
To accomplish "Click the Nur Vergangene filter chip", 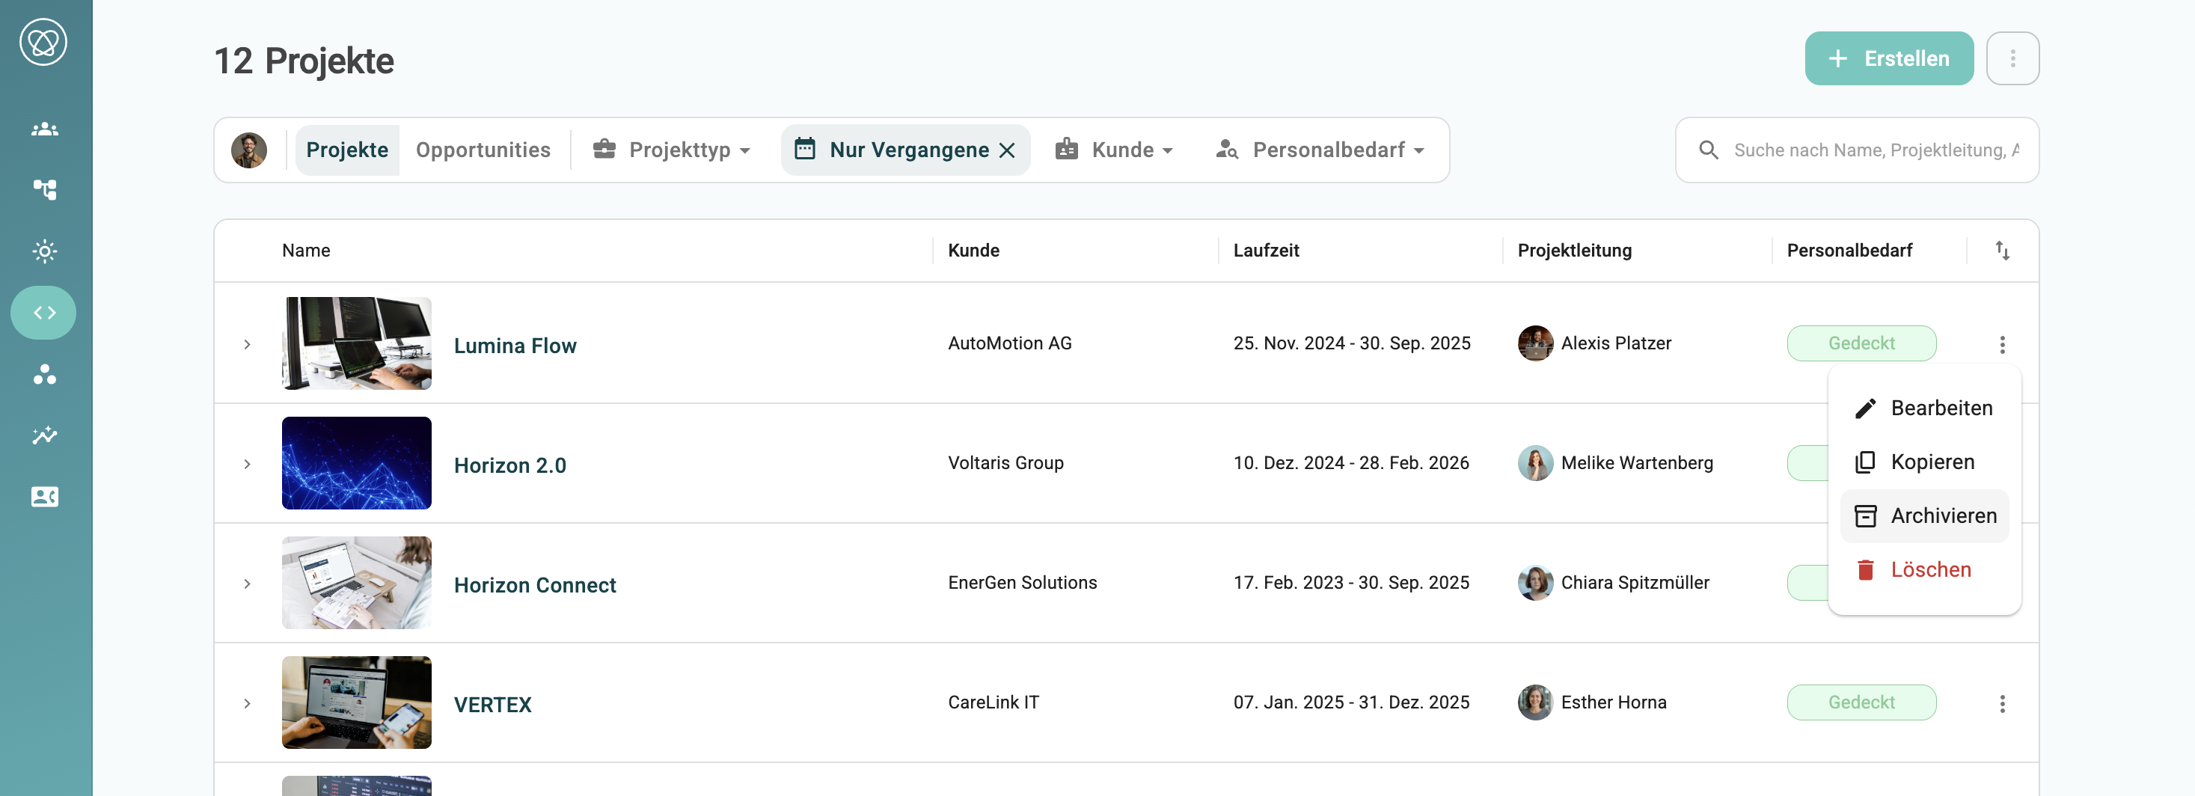I will pos(906,150).
